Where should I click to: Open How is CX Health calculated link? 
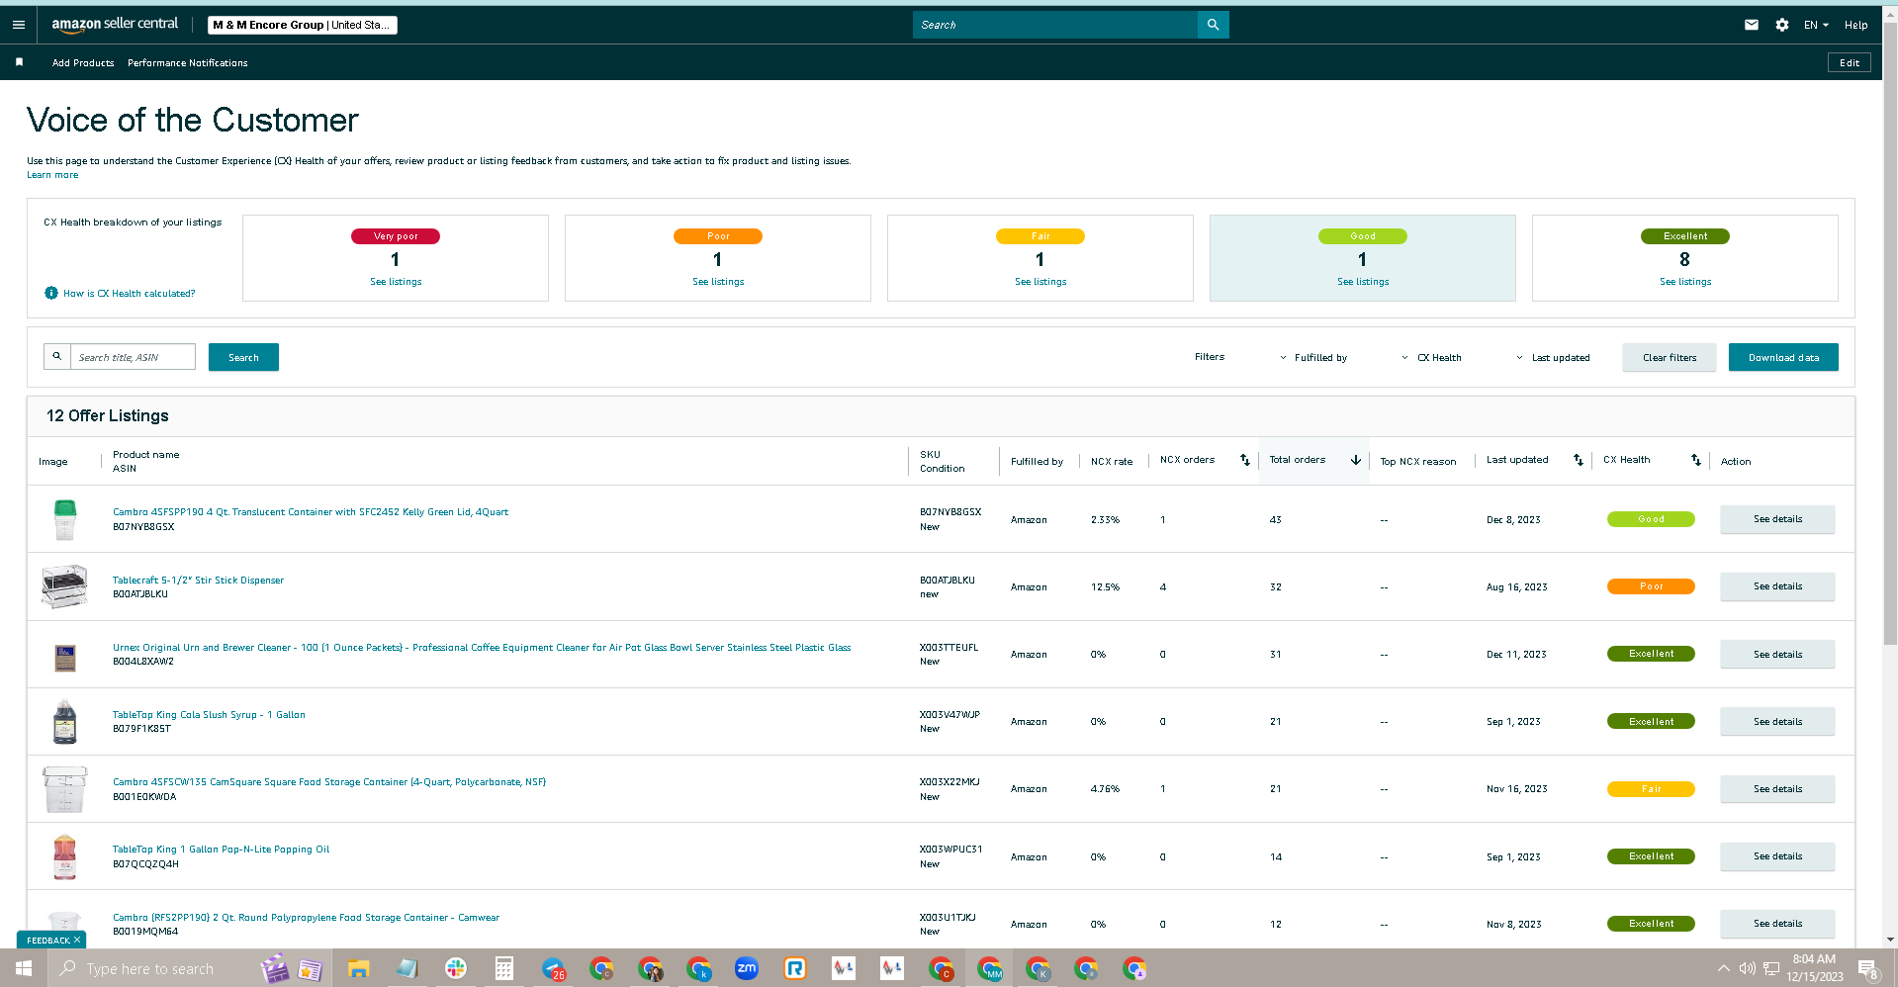pyautogui.click(x=130, y=293)
